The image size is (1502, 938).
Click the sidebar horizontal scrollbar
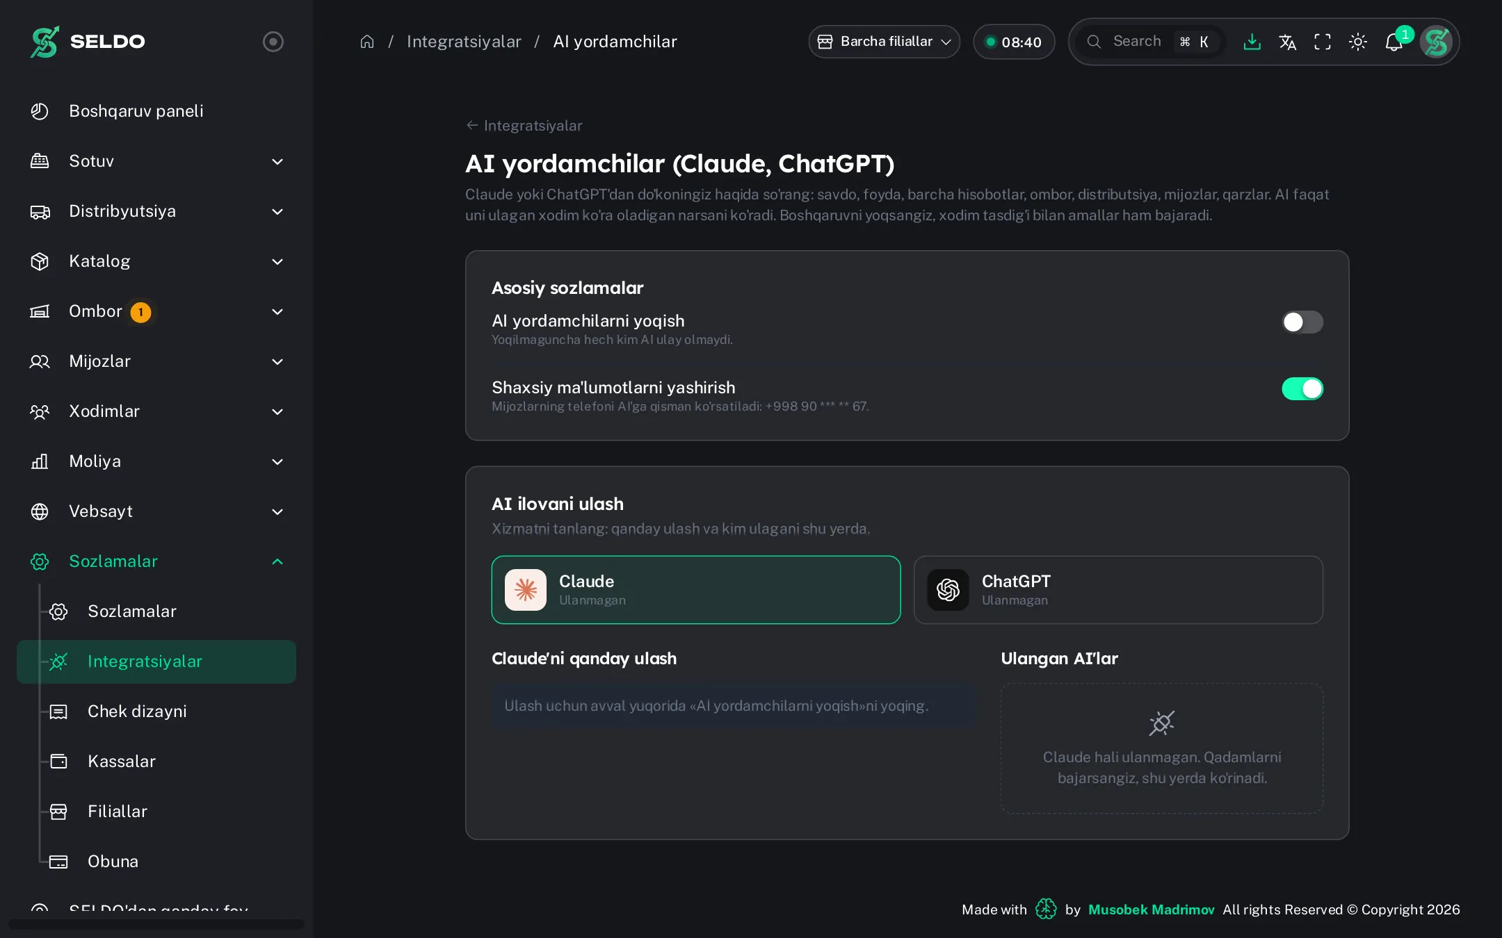tap(156, 924)
